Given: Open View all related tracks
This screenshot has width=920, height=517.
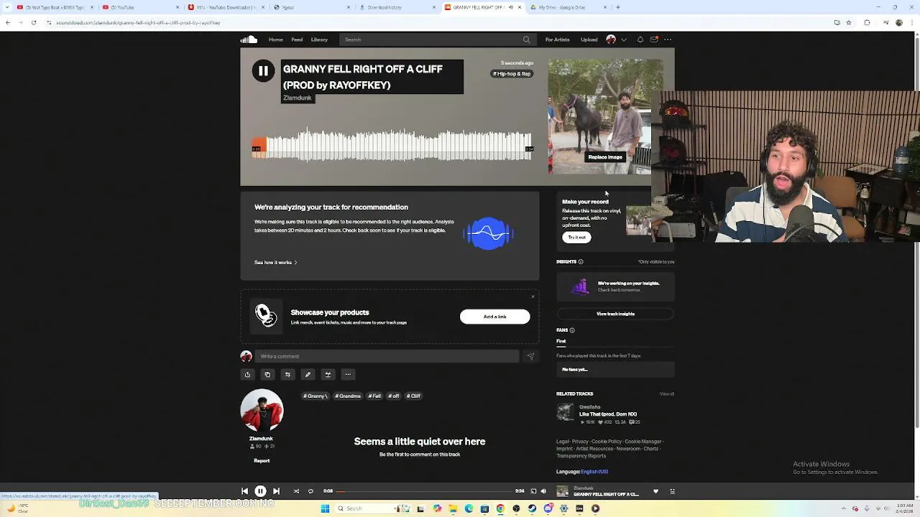Looking at the screenshot, I should point(667,393).
